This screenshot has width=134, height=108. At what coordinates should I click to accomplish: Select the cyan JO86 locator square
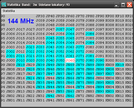coord(90,34)
